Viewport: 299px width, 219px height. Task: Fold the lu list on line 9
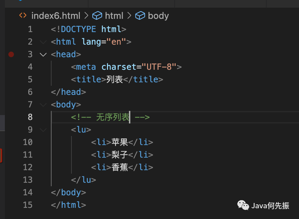point(43,130)
